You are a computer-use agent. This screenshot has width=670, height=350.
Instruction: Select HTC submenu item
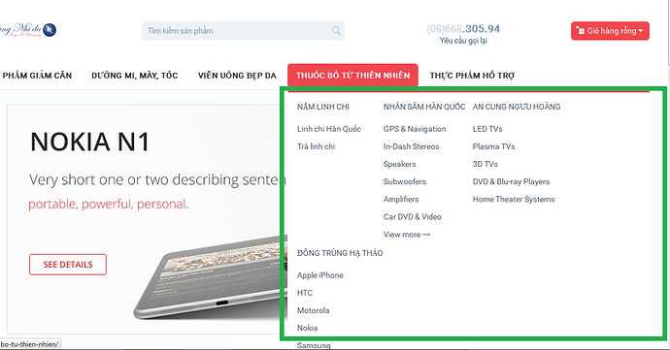coord(305,293)
